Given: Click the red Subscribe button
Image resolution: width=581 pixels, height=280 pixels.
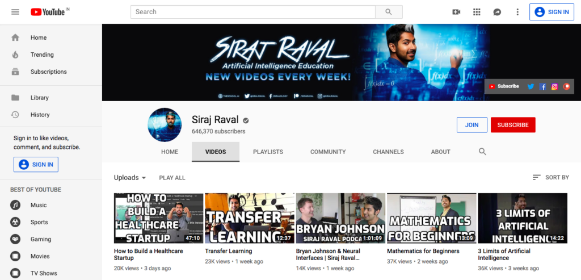Looking at the screenshot, I should pos(513,125).
